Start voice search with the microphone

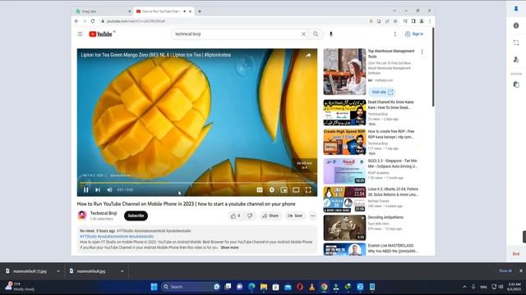[x=330, y=34]
